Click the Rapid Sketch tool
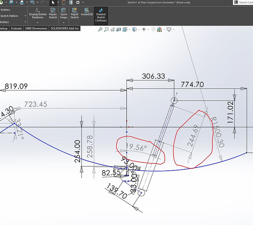Viewport: 253px width, 225px height. point(74,13)
